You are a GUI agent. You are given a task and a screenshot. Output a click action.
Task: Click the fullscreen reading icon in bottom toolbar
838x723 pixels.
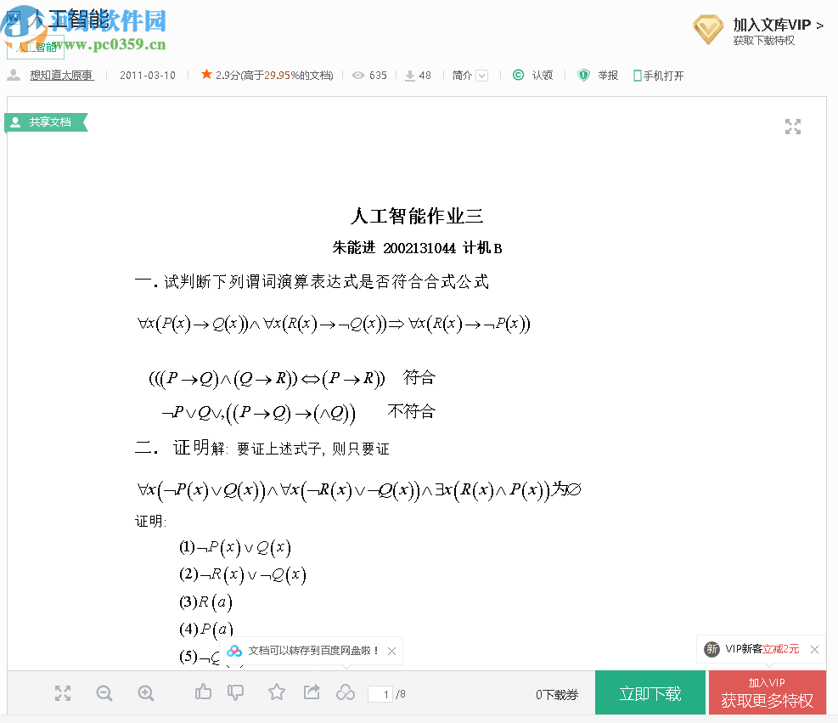(x=62, y=693)
